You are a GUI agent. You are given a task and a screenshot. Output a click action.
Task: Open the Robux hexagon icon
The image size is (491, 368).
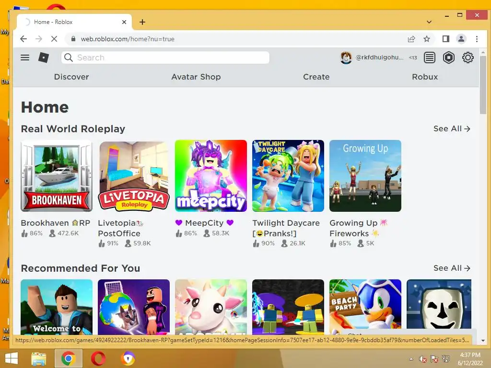click(449, 57)
